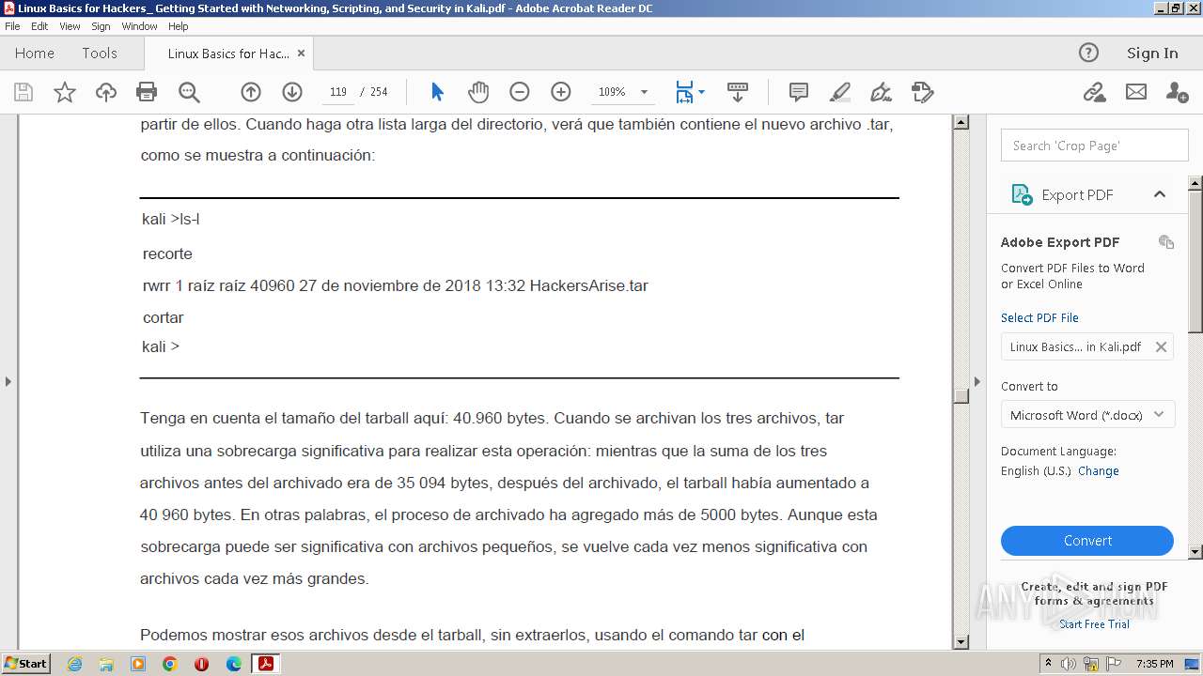This screenshot has width=1203, height=676.
Task: Open the zoom percentage dropdown
Action: coord(644,92)
